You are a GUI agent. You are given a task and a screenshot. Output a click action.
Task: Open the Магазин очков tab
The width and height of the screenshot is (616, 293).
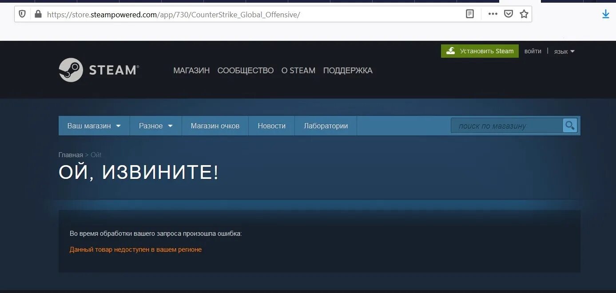[x=215, y=126]
